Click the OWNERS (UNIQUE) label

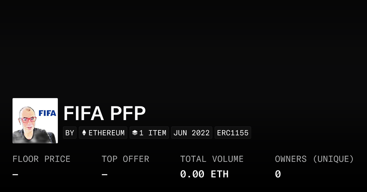tap(314, 159)
